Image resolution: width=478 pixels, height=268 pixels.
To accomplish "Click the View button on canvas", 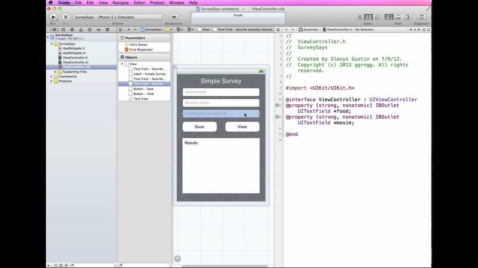I will click(x=242, y=127).
